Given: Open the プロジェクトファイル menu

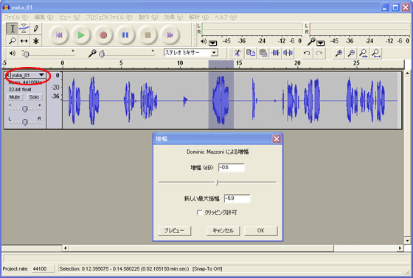Looking at the screenshot, I should pyautogui.click(x=109, y=18).
